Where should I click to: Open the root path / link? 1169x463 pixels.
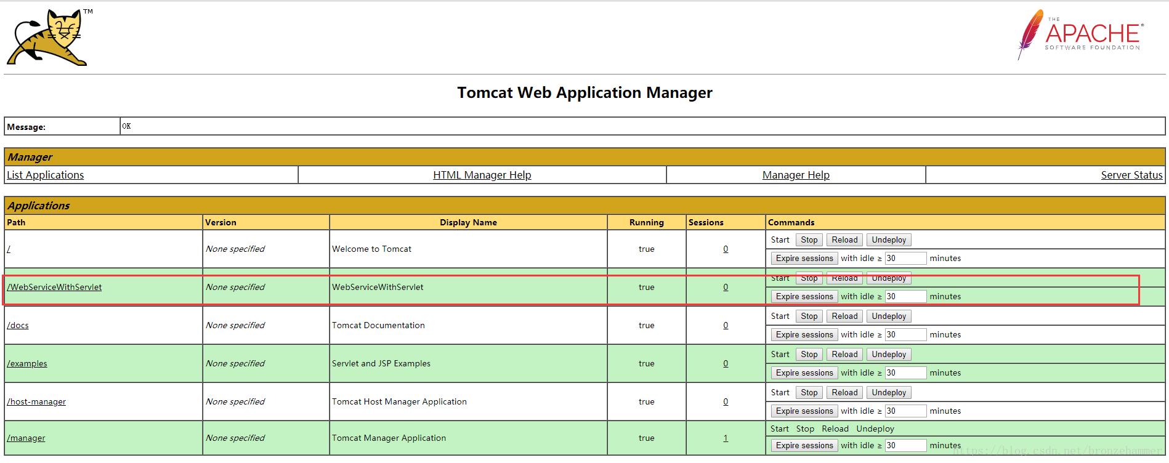[9, 249]
